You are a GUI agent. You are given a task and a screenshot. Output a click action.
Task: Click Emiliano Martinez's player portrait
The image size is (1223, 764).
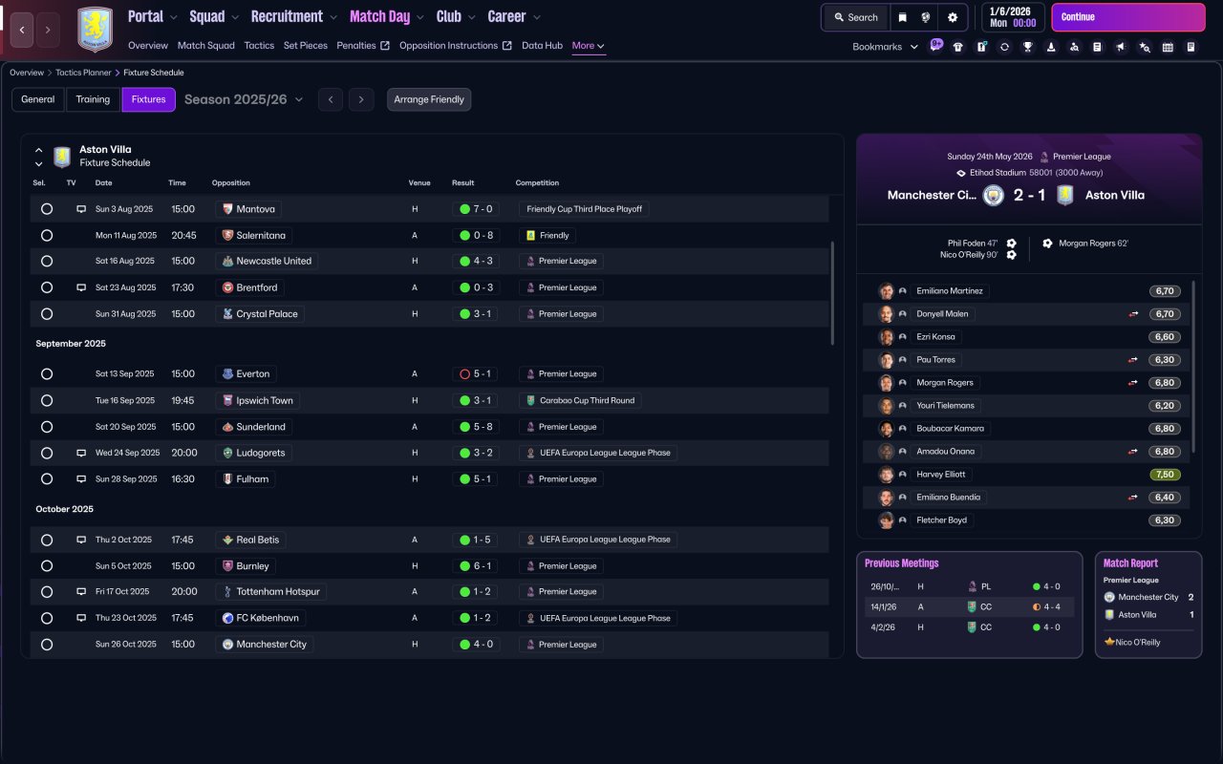(887, 291)
